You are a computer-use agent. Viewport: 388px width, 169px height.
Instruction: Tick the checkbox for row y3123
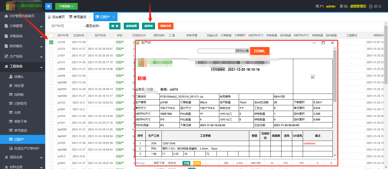tap(51, 49)
